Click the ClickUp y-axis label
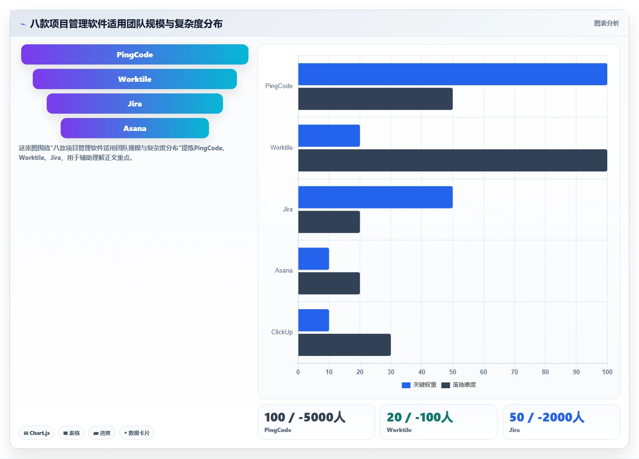 [x=282, y=332]
